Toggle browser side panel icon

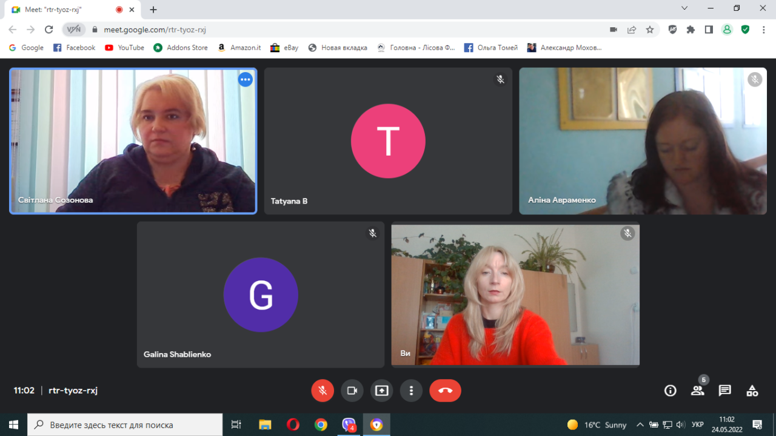pyautogui.click(x=709, y=29)
